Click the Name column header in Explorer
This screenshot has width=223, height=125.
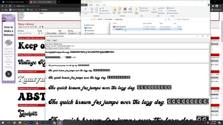115,23
